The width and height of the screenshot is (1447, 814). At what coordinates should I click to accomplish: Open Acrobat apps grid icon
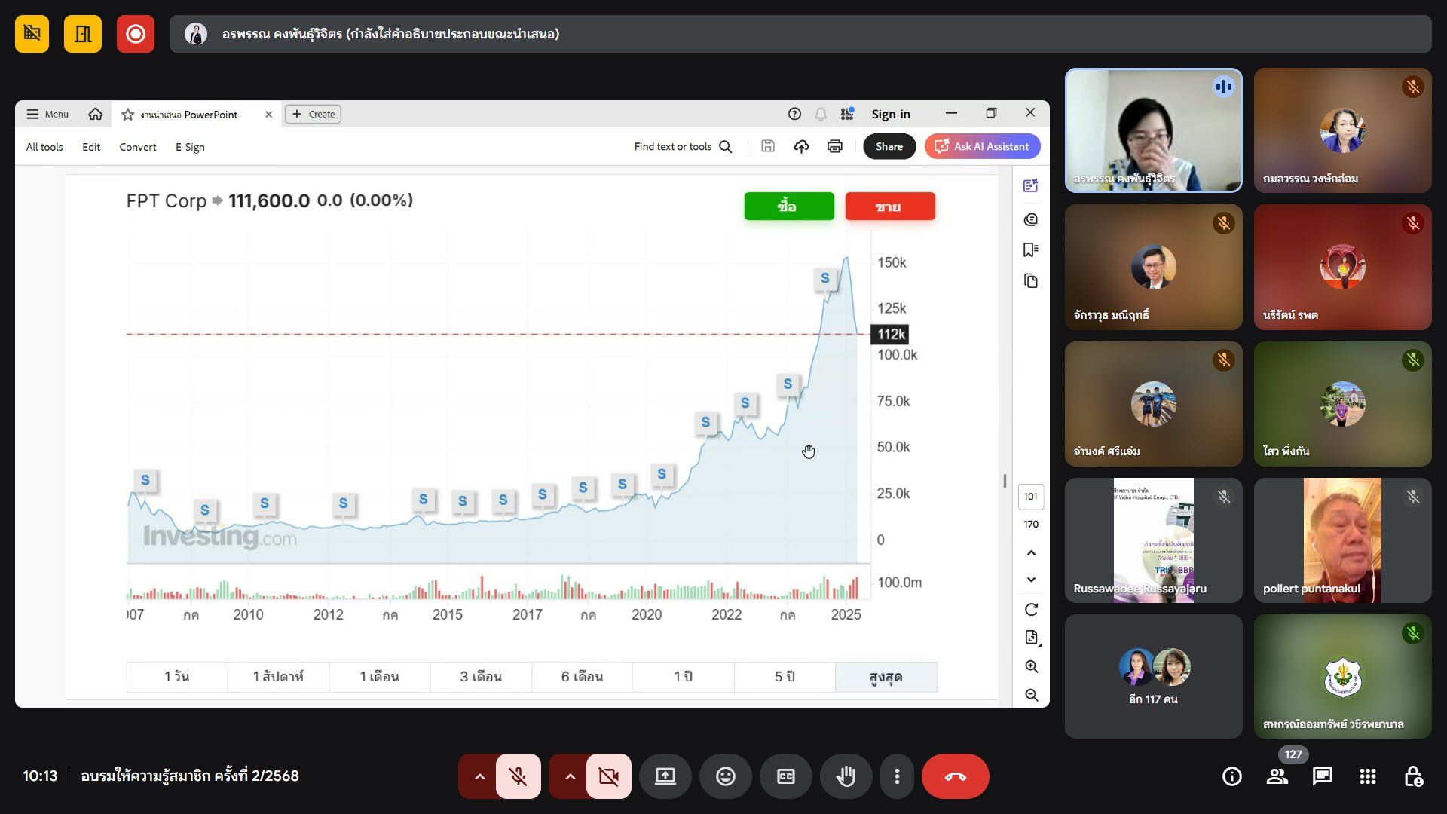pos(847,114)
